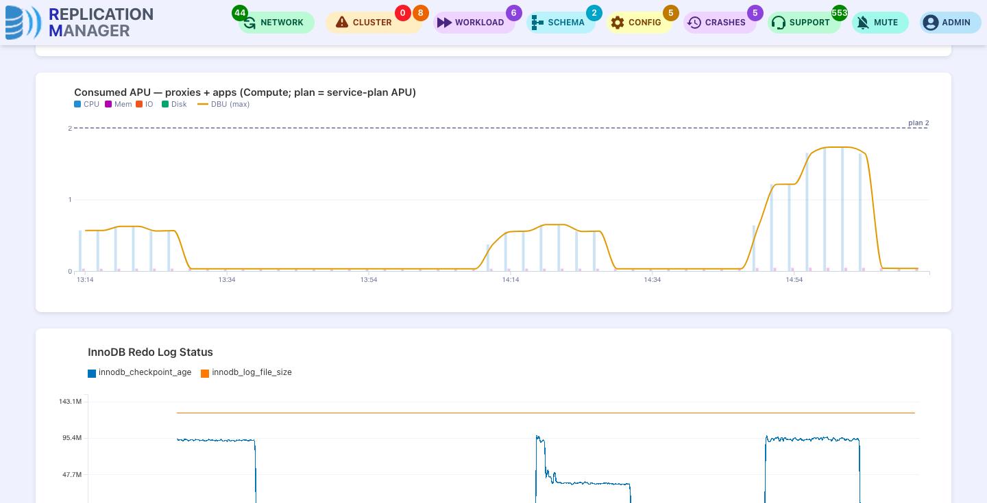Click the orange 8 badge on Cluster
Screen dimensions: 987x503
tap(420, 13)
